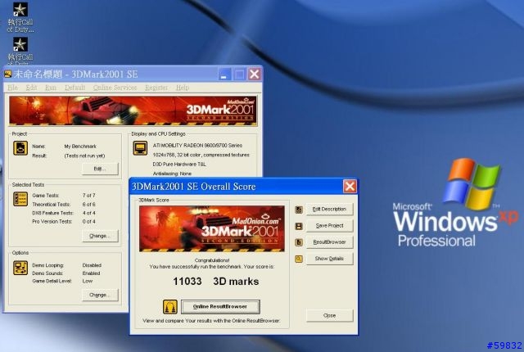Click the 1024x768, 32 bit color settings text
Viewport: 524px width, 352px height.
(x=201, y=155)
